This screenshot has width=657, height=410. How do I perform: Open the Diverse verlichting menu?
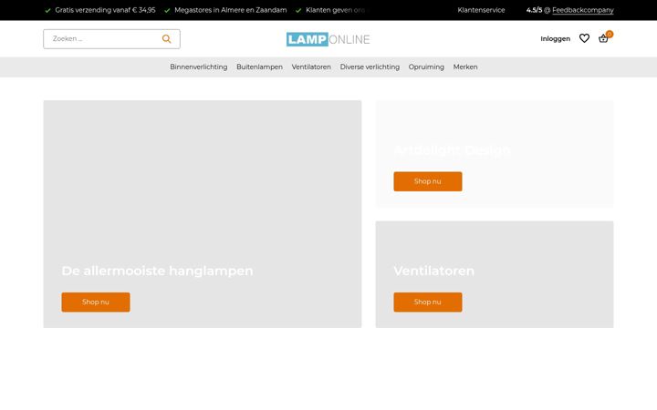[370, 67]
